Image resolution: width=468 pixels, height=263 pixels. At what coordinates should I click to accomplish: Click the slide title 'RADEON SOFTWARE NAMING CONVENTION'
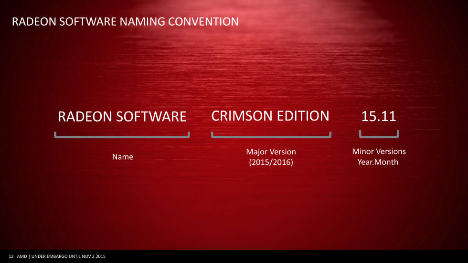point(125,22)
